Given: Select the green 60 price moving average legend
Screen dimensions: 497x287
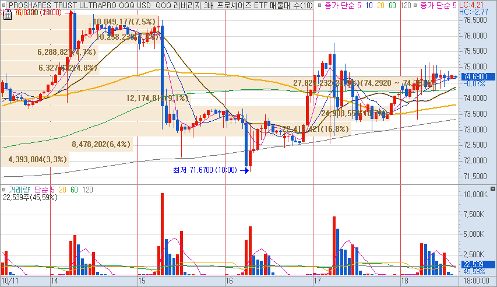Looking at the screenshot, I should pyautogui.click(x=392, y=5).
